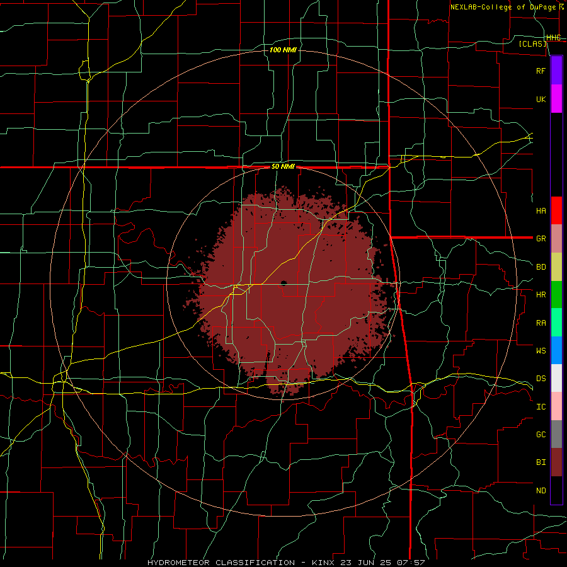The image size is (567, 567).
Task: Click the HHC product label
Action: 553,38
